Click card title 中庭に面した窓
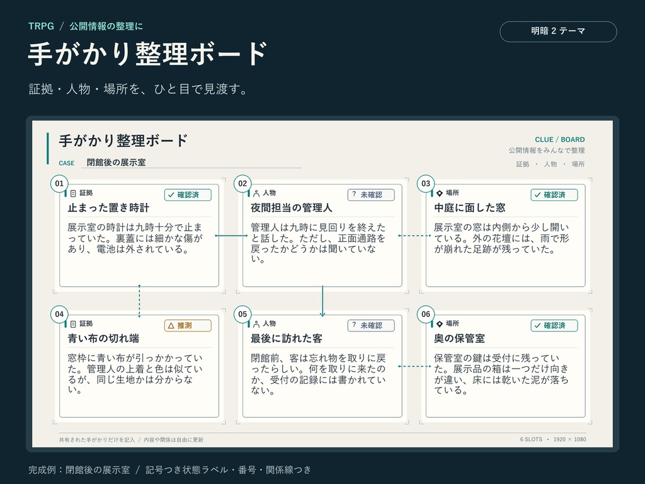This screenshot has height=484, width=645. coord(470,208)
